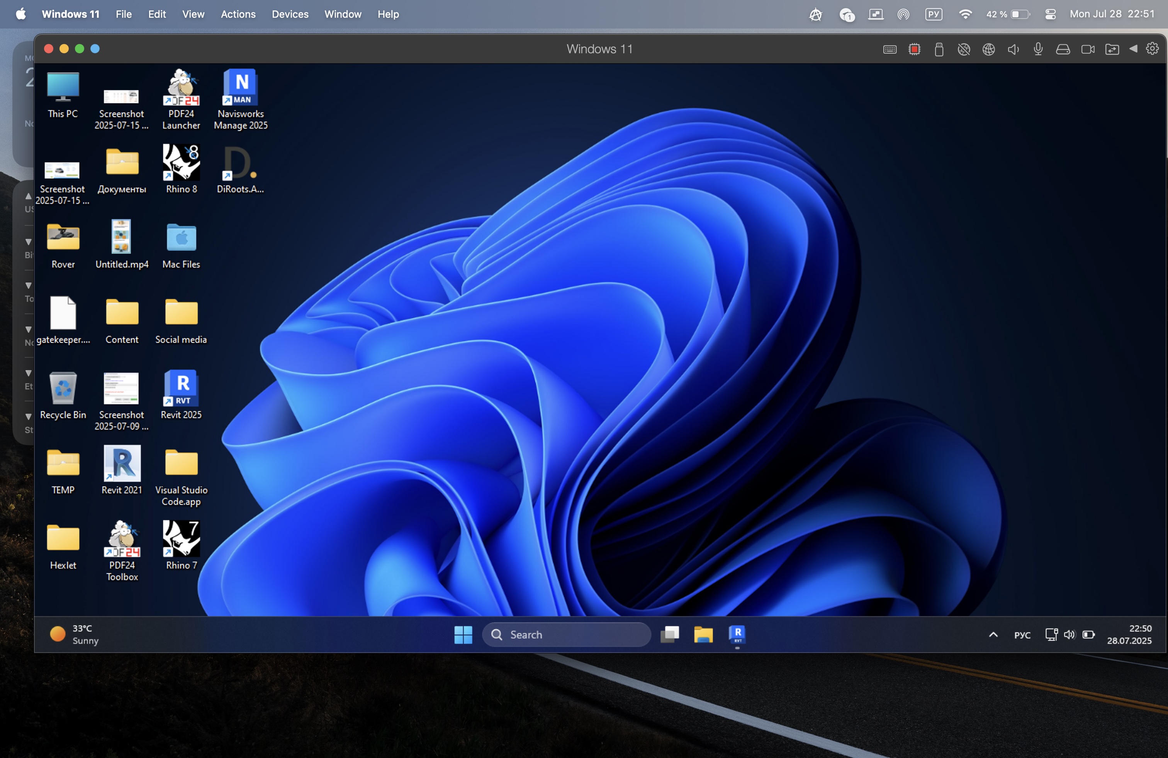Expand the Windows system tray hidden icons chevron
Image resolution: width=1168 pixels, height=758 pixels.
click(993, 634)
